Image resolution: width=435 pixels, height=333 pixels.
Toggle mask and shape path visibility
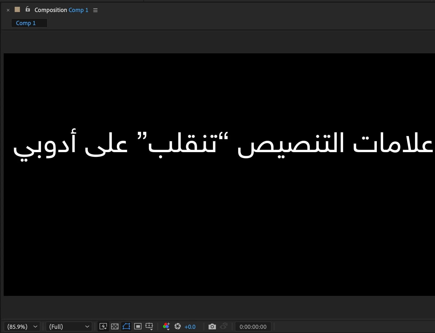coord(126,326)
